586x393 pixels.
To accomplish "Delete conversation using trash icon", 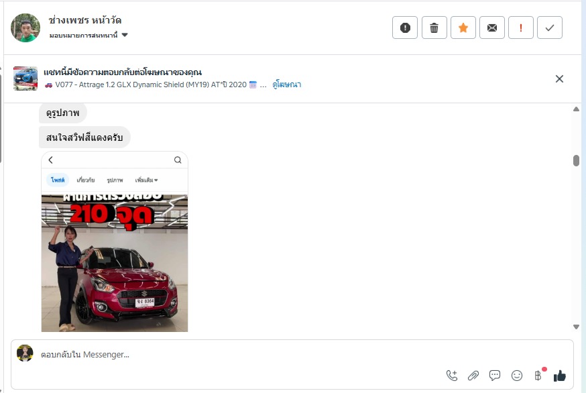I will coord(434,27).
